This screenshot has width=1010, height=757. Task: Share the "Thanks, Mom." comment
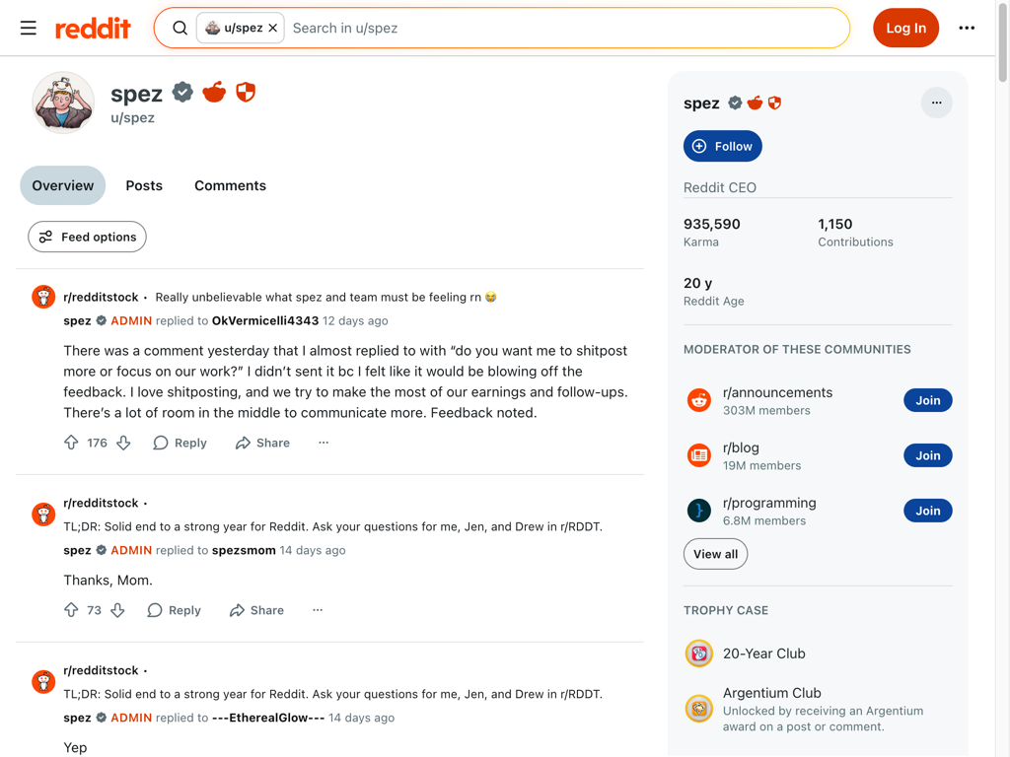pos(256,610)
